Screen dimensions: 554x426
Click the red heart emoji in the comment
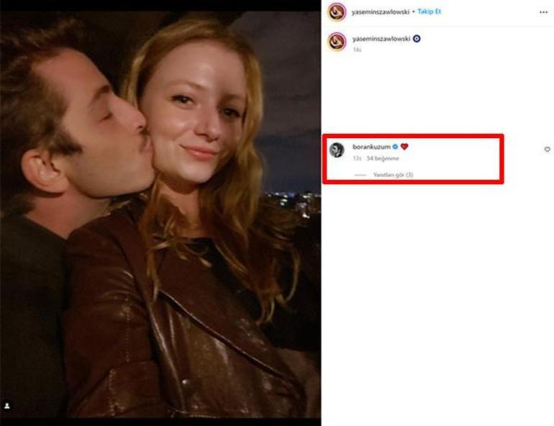[404, 147]
